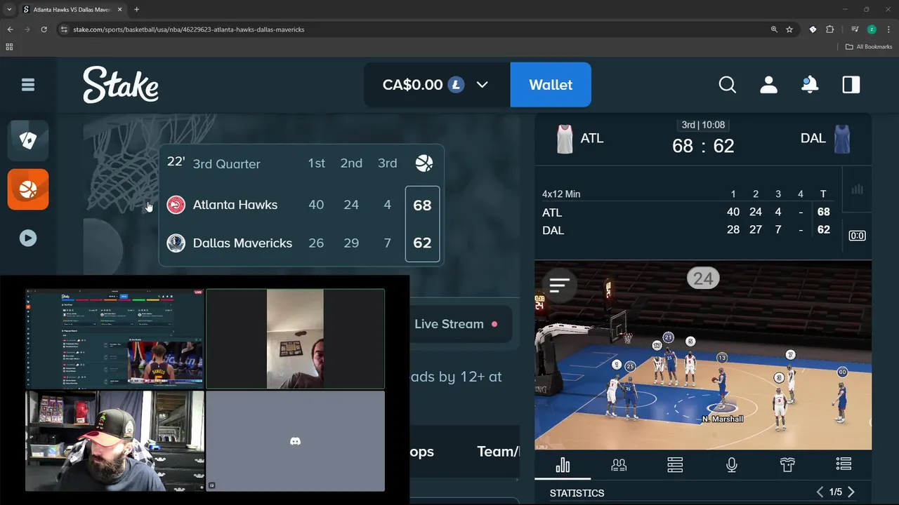This screenshot has width=899, height=505.
Task: Expand the CA$0.00 balance currency dropdown
Action: click(482, 85)
